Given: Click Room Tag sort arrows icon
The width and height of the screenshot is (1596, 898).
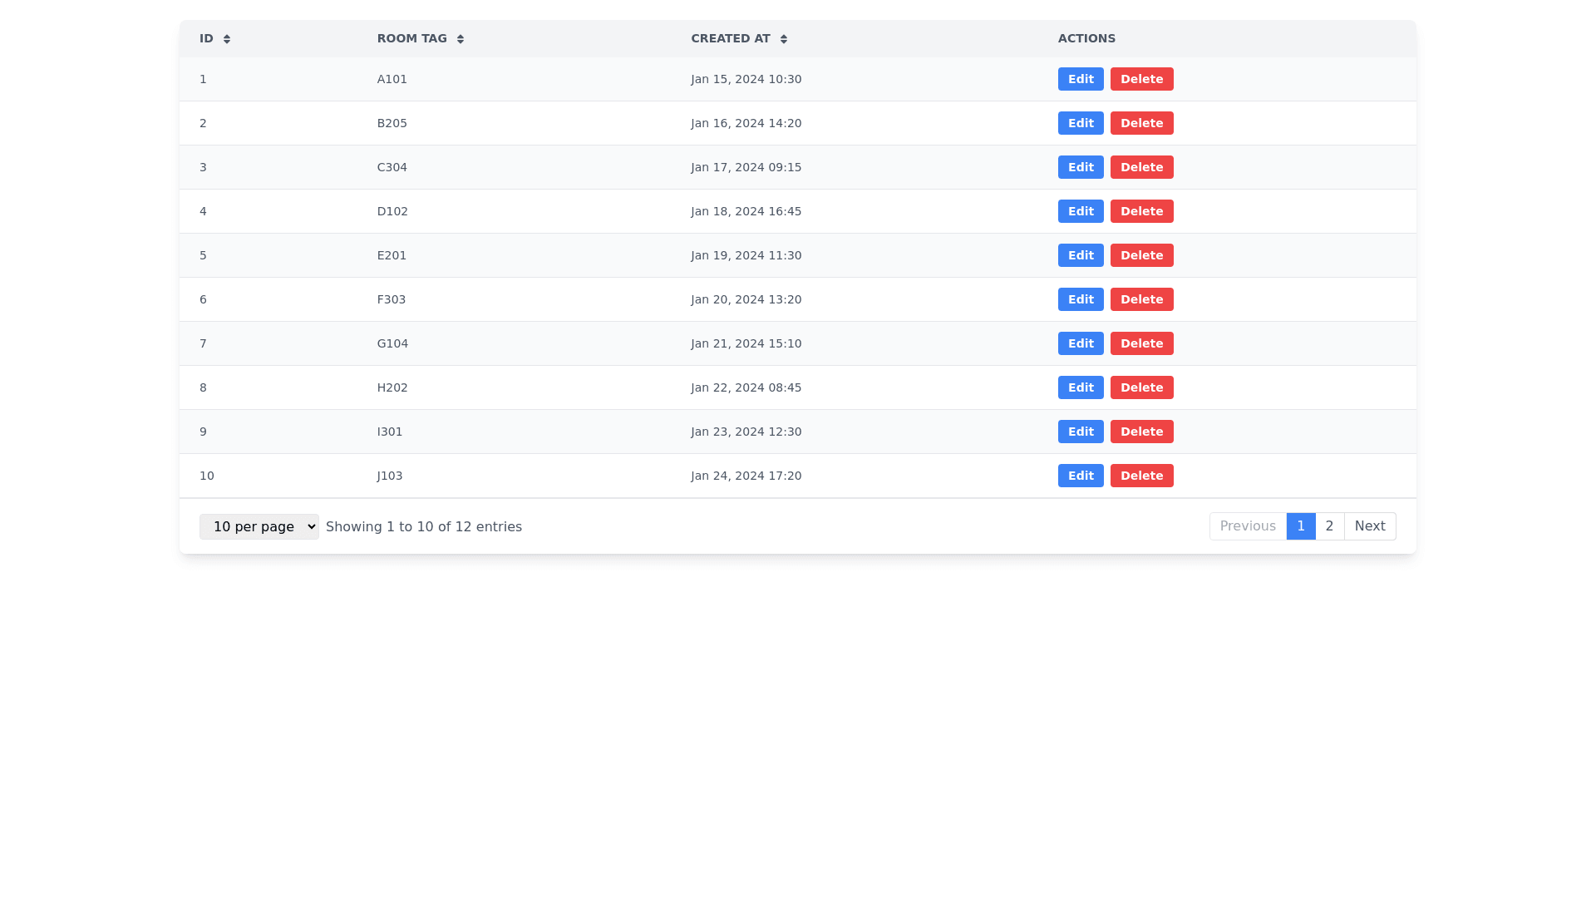Looking at the screenshot, I should [460, 39].
